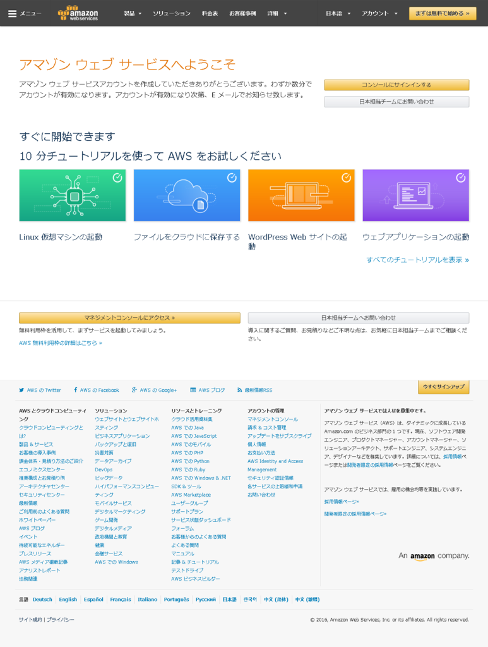This screenshot has width=488, height=647.
Task: Click プライバシー footer link
Action: [x=61, y=620]
